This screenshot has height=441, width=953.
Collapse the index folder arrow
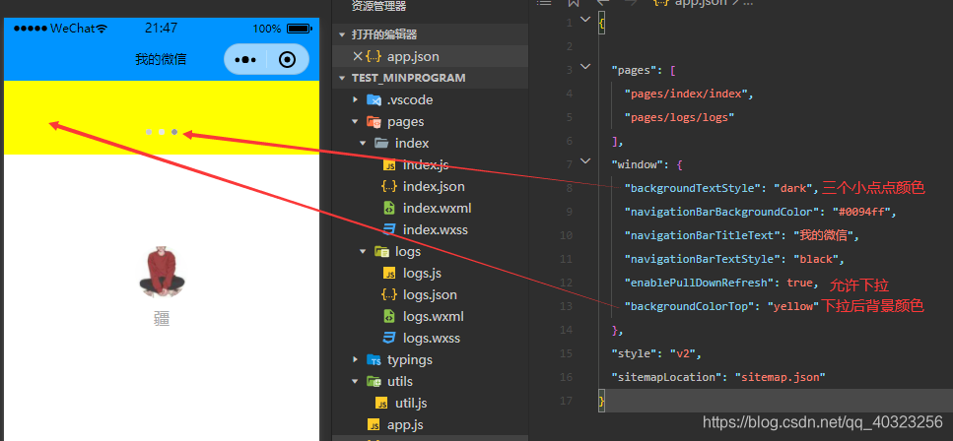364,144
